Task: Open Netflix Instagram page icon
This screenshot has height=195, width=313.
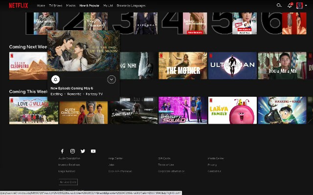Action: (73, 151)
